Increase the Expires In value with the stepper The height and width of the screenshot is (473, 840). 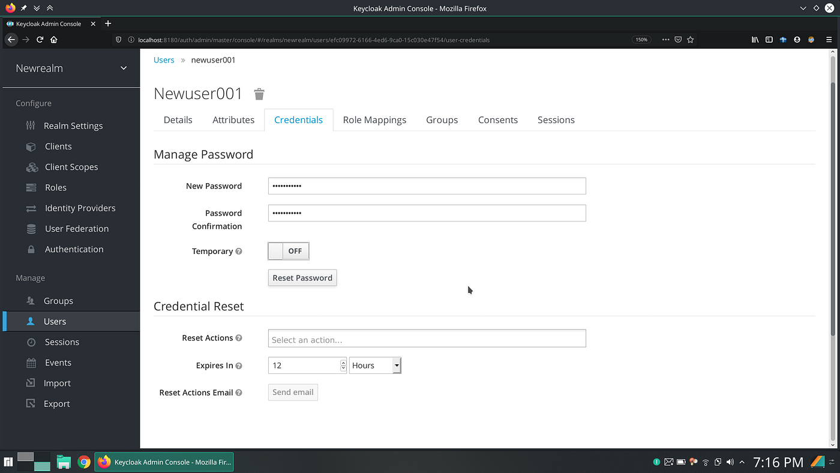(x=343, y=363)
